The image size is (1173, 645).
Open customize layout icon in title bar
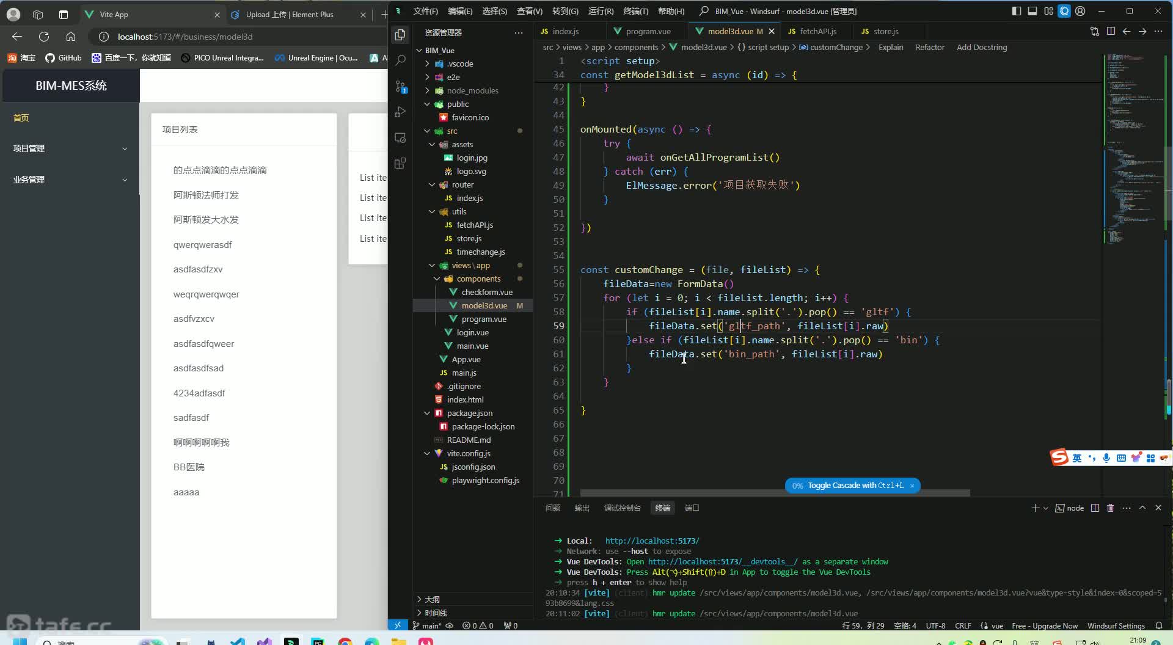[1048, 11]
